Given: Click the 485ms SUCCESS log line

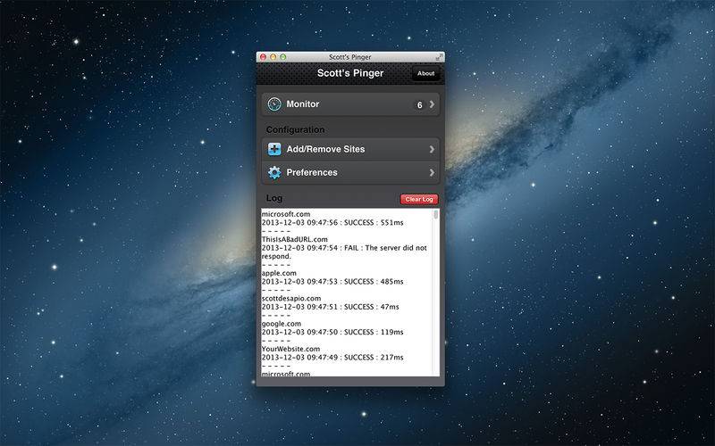Looking at the screenshot, I should tap(332, 282).
